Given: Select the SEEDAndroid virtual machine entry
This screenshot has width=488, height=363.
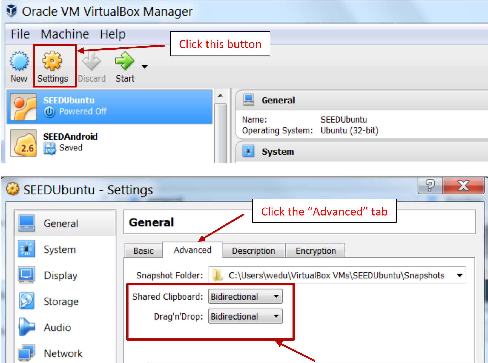Looking at the screenshot, I should coord(110,143).
